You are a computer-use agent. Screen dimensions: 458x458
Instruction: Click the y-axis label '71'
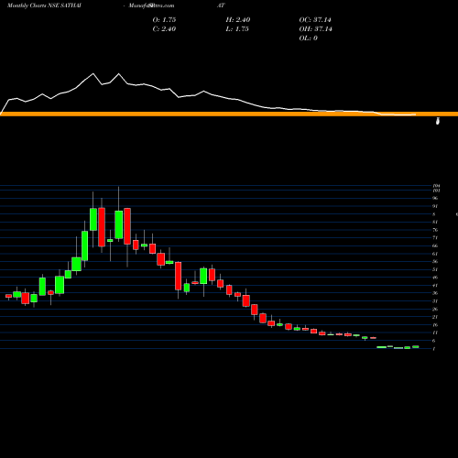pos(435,238)
